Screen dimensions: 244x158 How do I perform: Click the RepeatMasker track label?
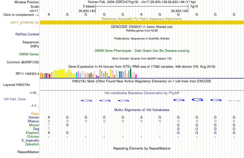(28, 152)
